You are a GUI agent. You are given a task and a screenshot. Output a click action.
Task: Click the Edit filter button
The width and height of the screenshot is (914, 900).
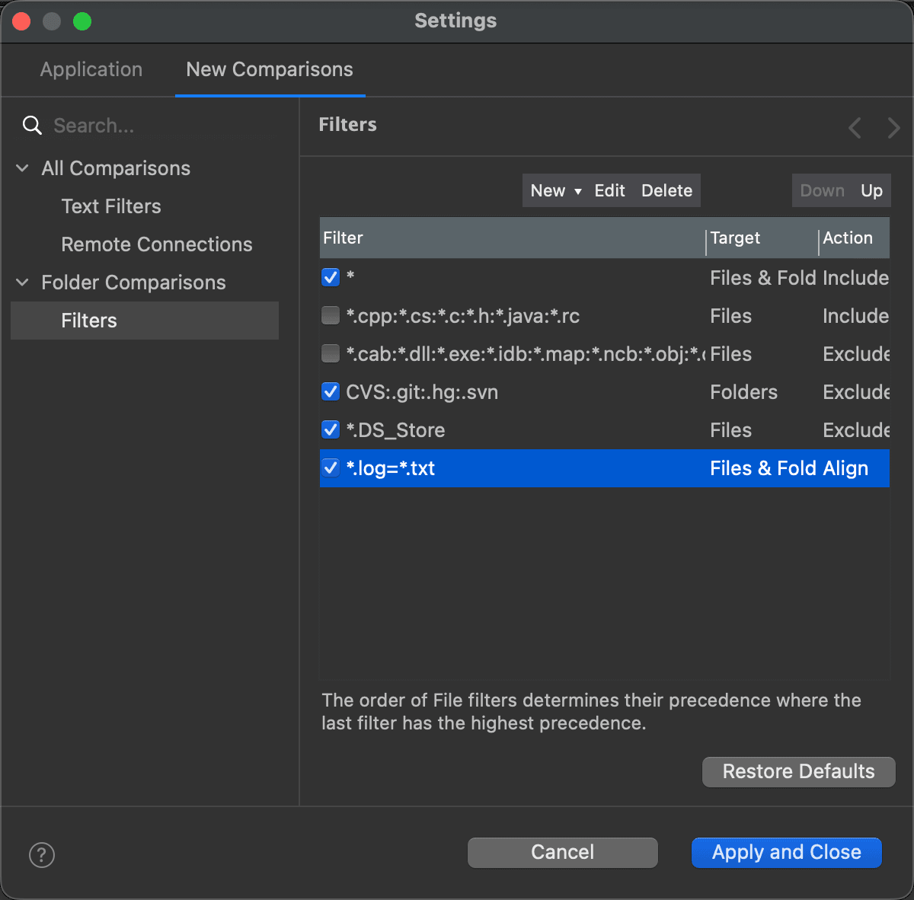tap(610, 190)
